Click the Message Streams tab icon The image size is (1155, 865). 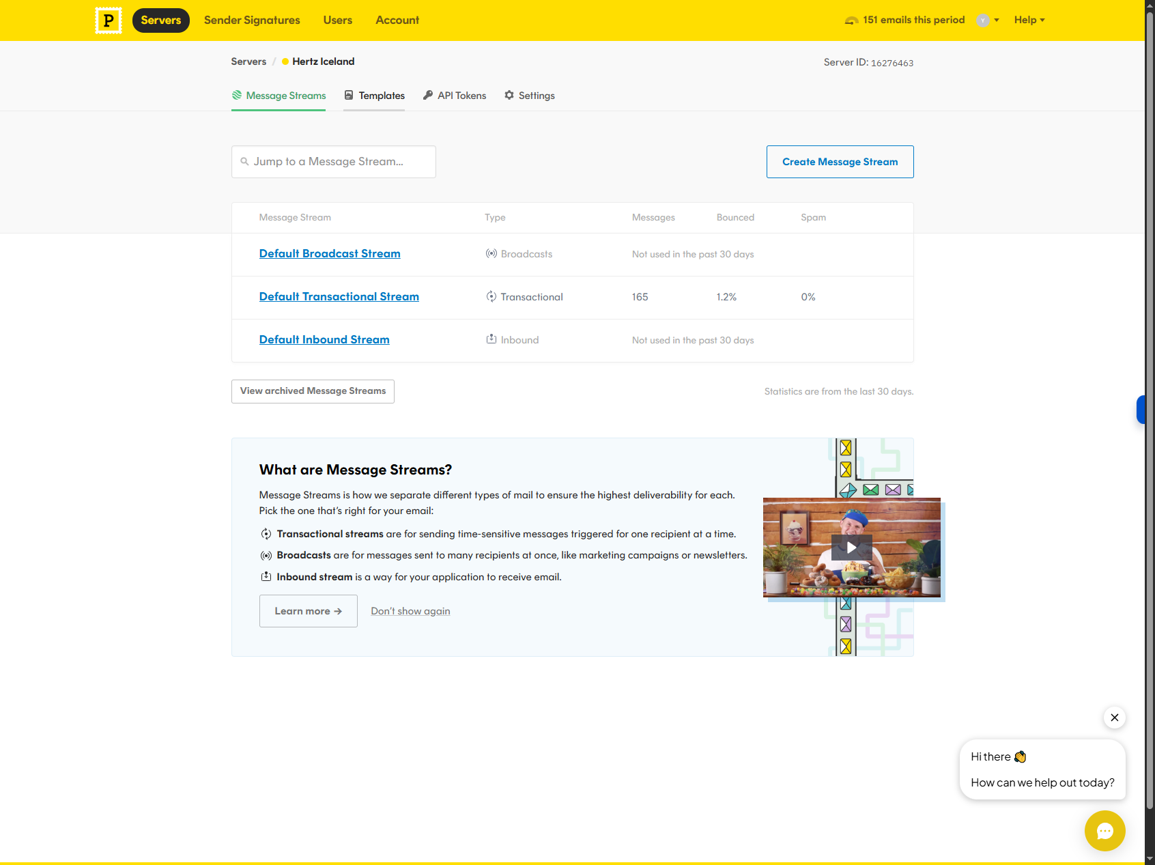pyautogui.click(x=237, y=95)
